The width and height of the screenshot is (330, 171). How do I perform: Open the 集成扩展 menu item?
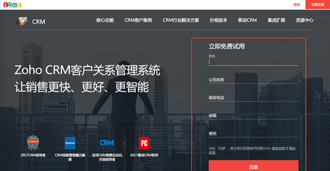click(276, 20)
